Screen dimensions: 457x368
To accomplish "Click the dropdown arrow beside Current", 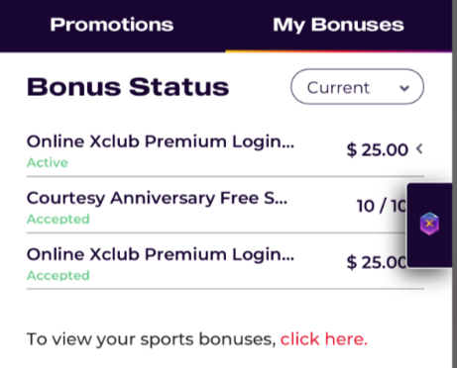I will (x=404, y=88).
